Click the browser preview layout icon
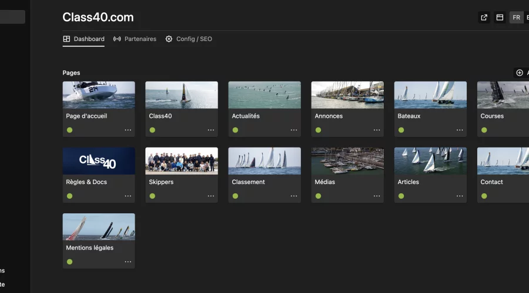This screenshot has width=529, height=293. click(500, 18)
